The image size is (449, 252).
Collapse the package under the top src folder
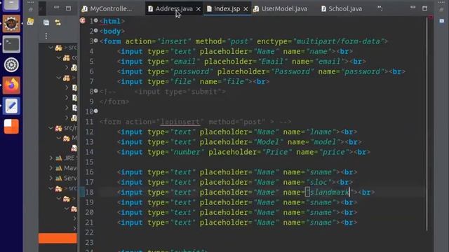pos(59,57)
